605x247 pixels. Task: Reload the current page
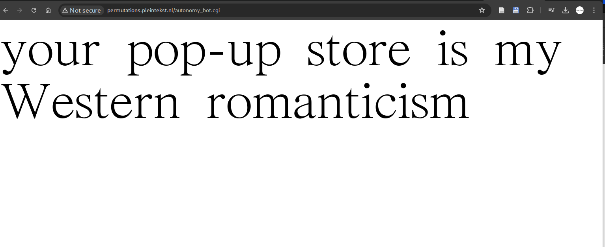pos(34,10)
